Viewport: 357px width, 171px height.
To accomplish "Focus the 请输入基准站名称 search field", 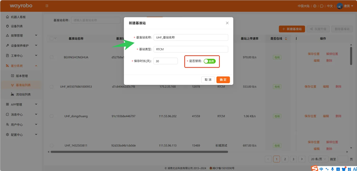I will (x=96, y=20).
